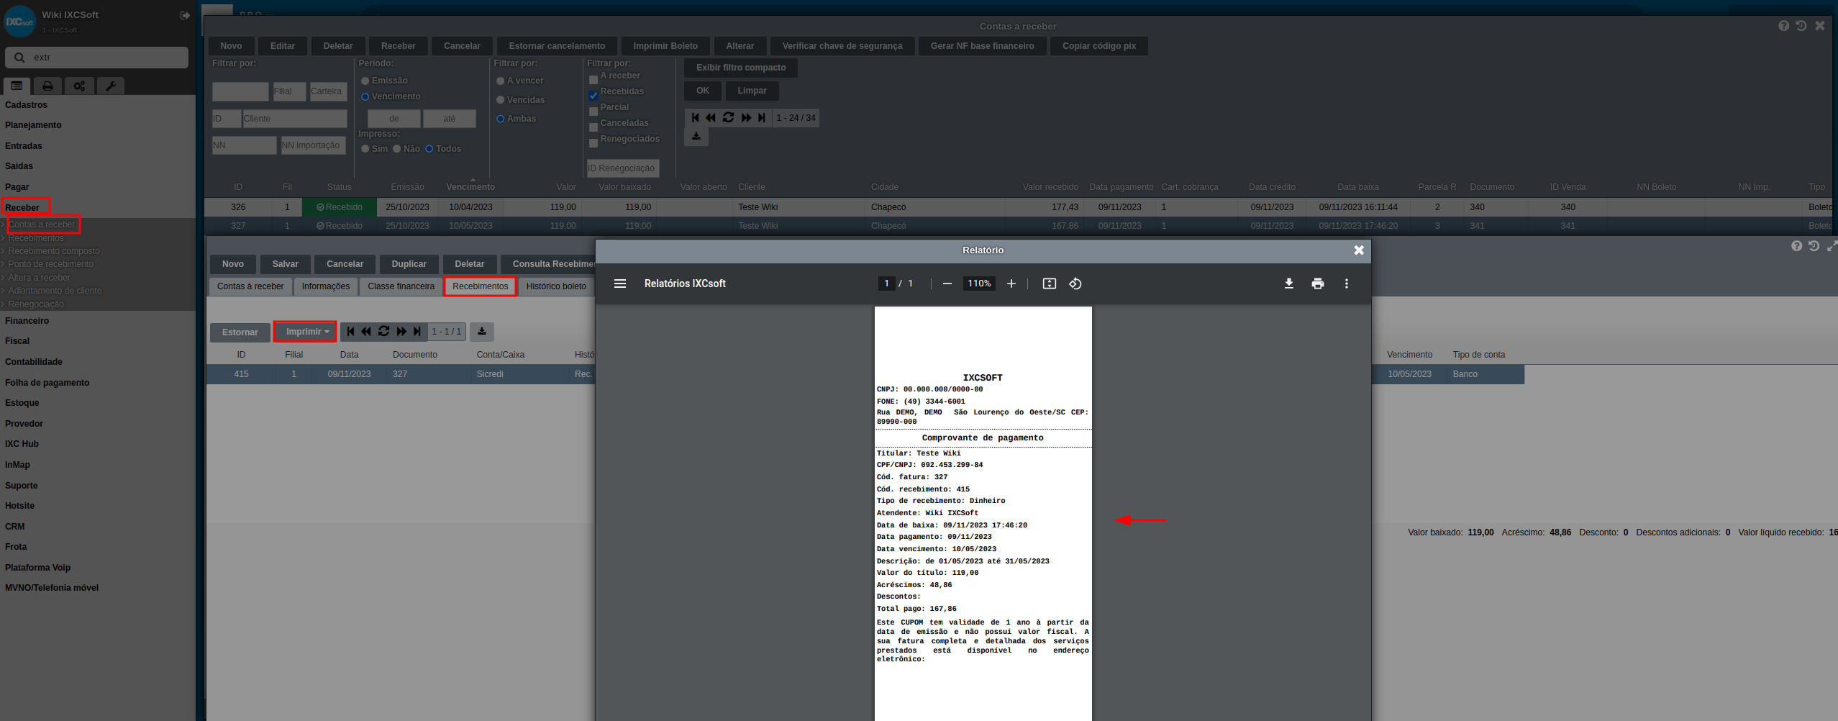Click the Cliente filter input field
The image size is (1838, 721).
[294, 119]
